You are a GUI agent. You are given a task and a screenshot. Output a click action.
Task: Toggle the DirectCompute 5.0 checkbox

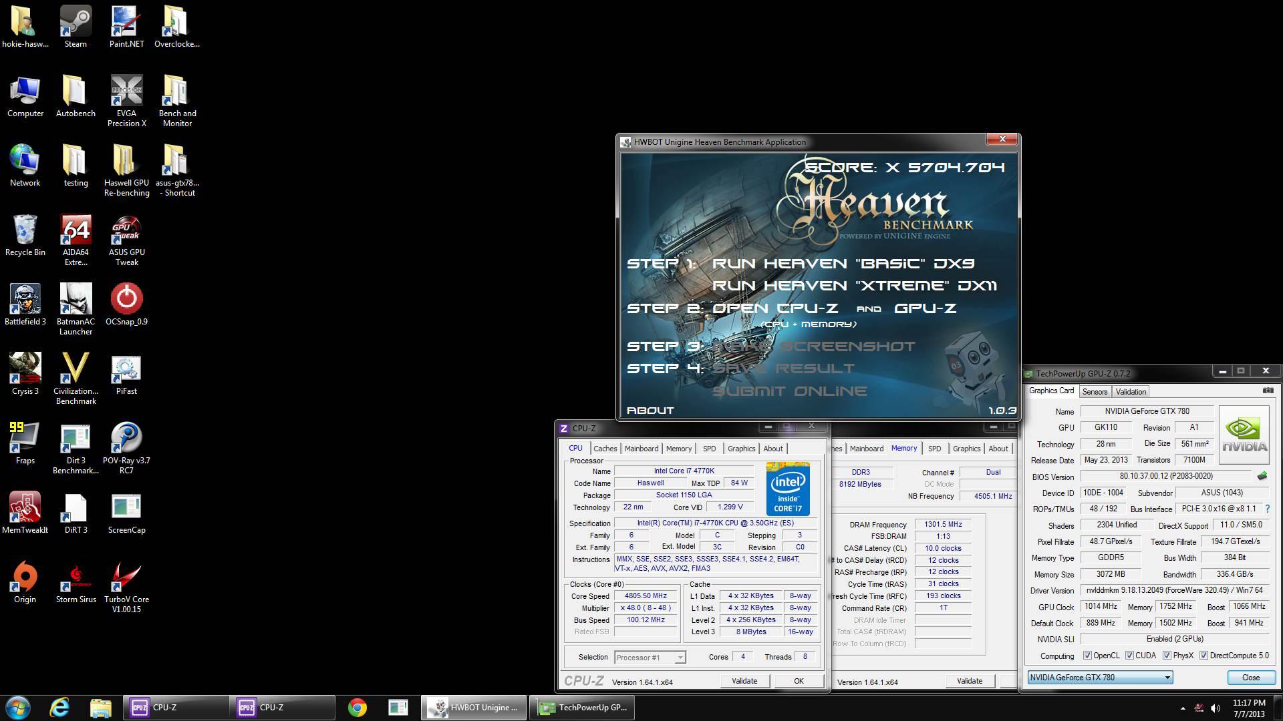pos(1203,656)
